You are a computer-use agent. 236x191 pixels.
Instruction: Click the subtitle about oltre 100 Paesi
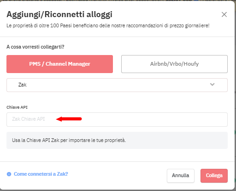click(x=108, y=25)
